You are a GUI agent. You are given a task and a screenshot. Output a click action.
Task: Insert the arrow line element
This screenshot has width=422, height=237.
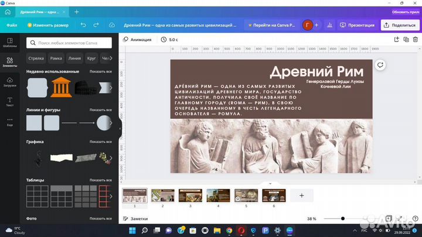pyautogui.click(x=87, y=123)
